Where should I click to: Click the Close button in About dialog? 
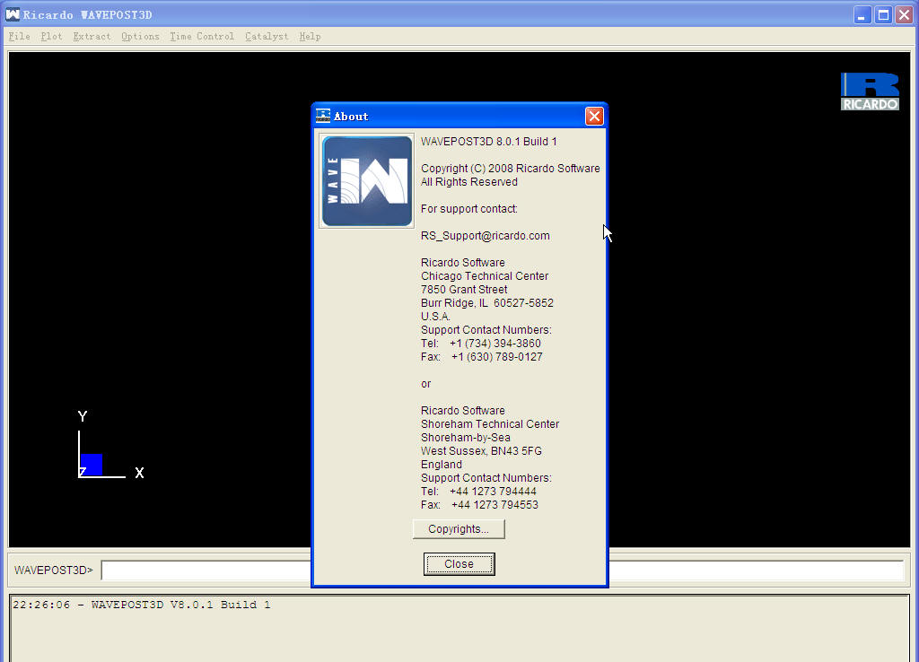(459, 564)
